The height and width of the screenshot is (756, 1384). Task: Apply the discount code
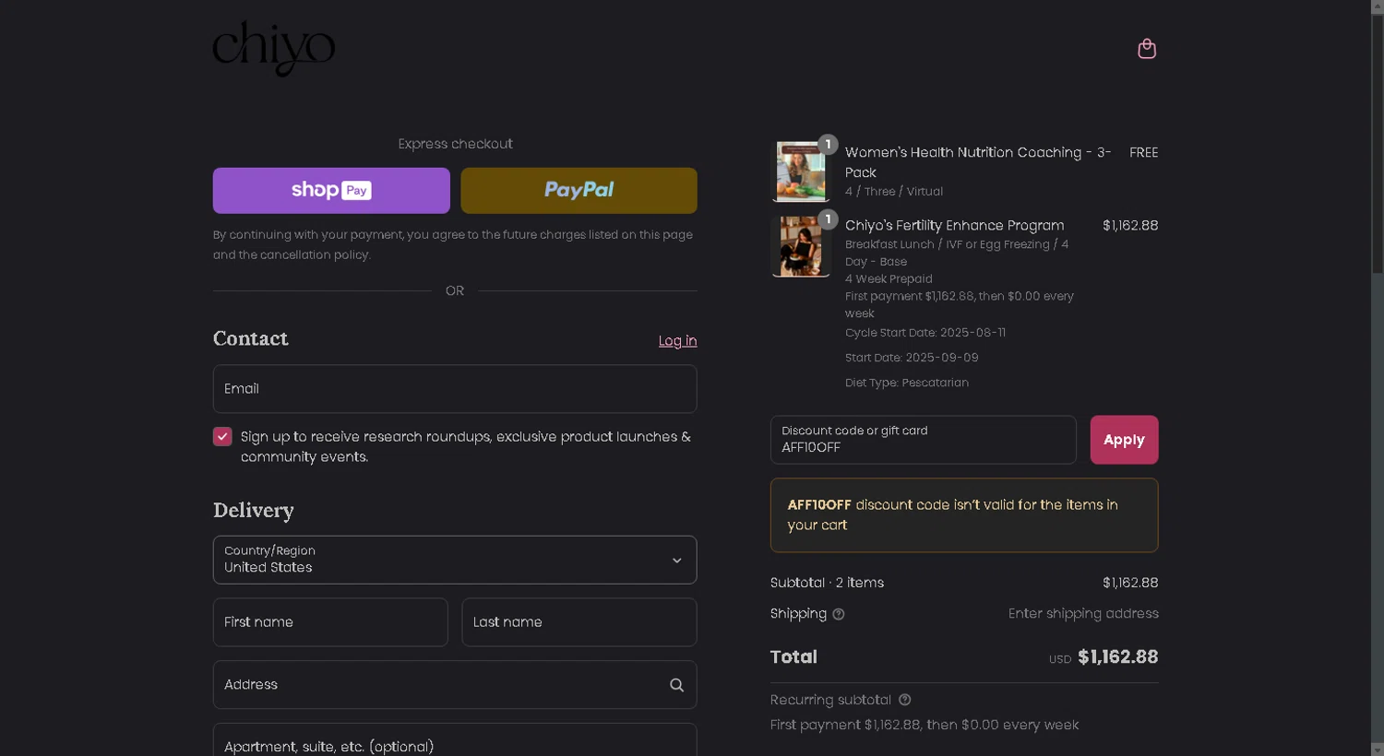point(1124,440)
